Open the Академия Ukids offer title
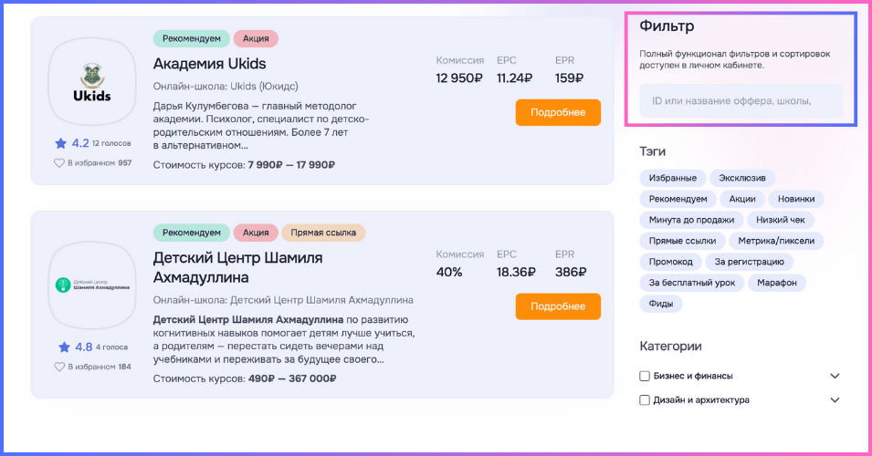Image resolution: width=872 pixels, height=456 pixels. point(210,64)
